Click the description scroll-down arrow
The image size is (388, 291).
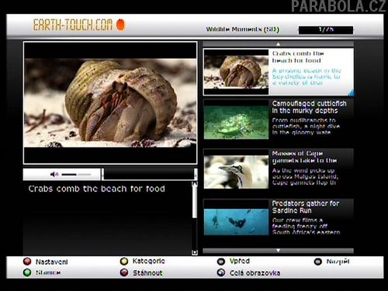tap(195, 253)
